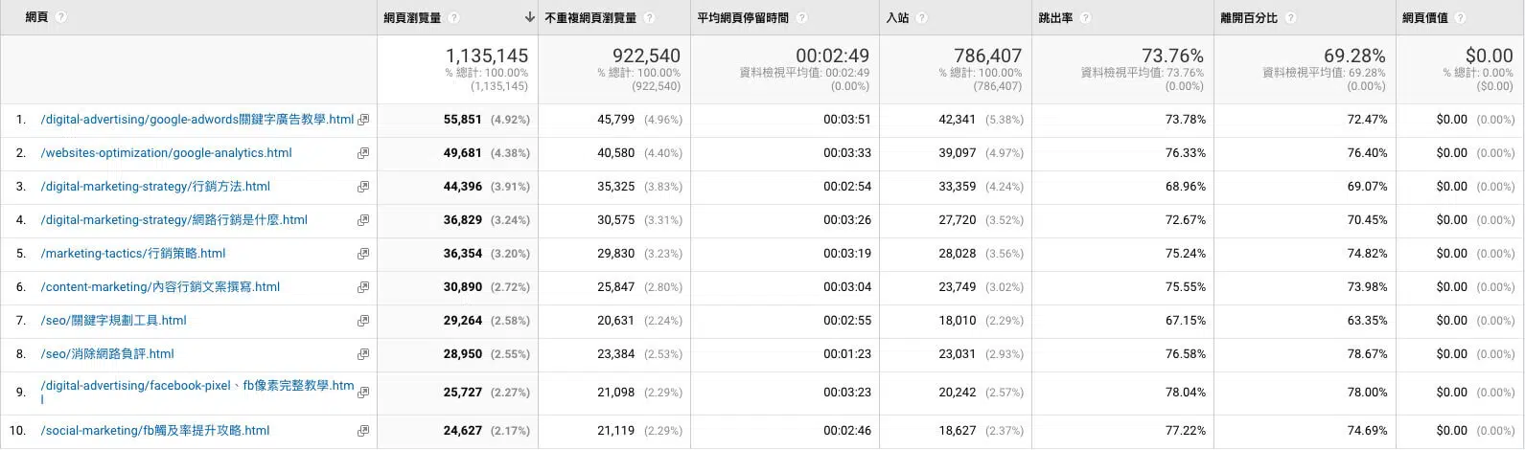
Task: Open the help icon beside 跳出率
Action: 1085,17
